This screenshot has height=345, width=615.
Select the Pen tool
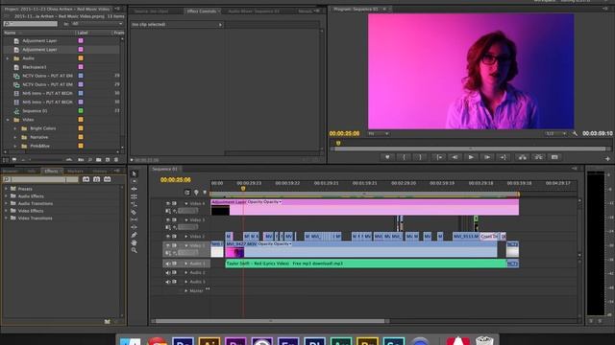(135, 235)
